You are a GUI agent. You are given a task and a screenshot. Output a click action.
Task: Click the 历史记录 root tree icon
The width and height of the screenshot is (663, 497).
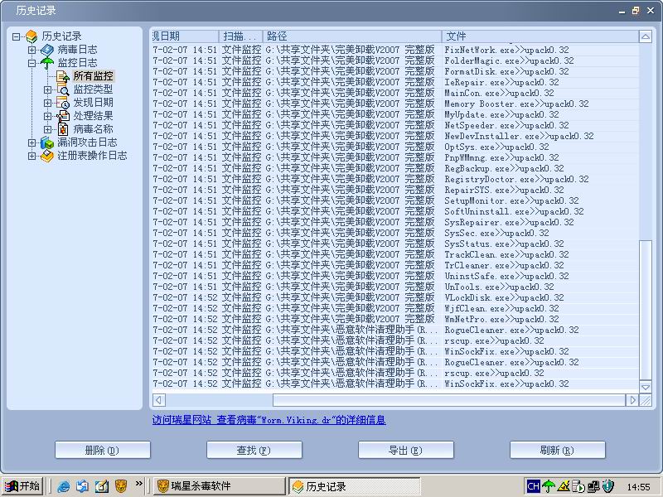click(x=31, y=36)
